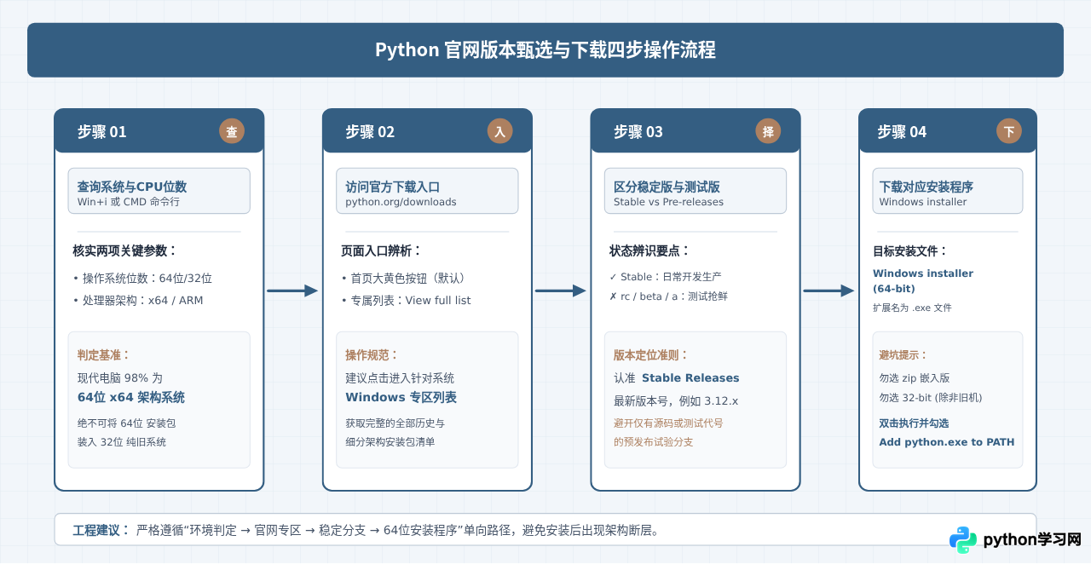Click the footer sentence starting 严格遵循
1091x564 pixels.
point(398,530)
